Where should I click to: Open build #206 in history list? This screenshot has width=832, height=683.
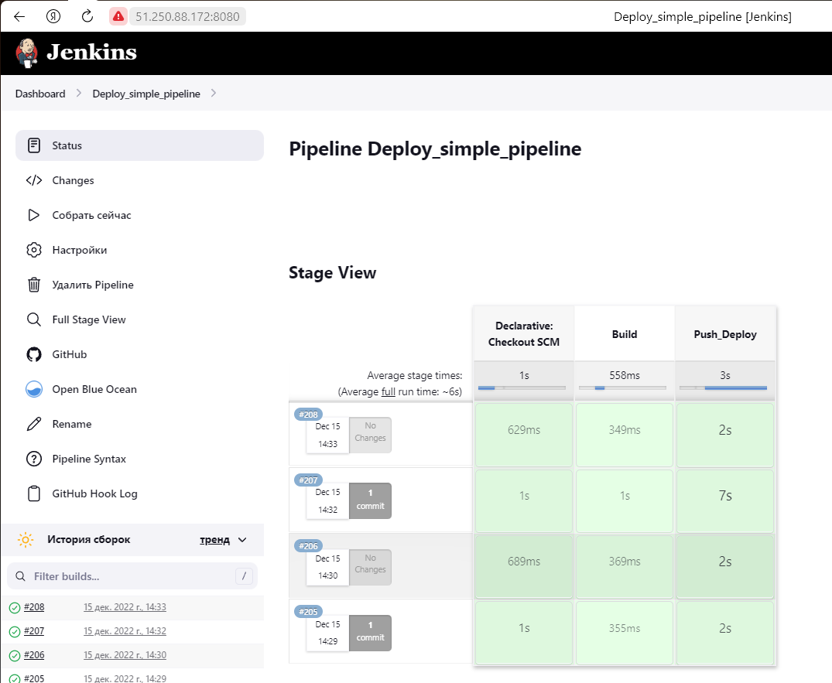pos(34,655)
